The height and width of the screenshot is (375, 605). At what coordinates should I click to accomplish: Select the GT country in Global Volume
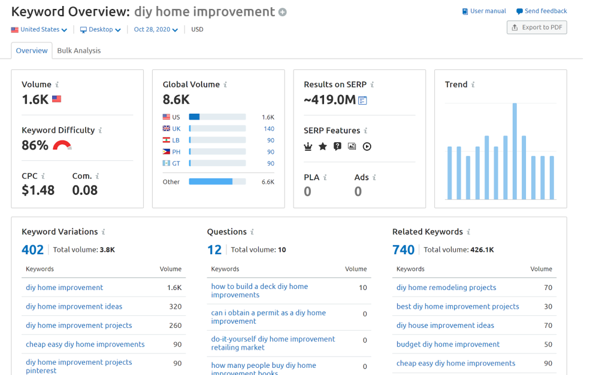coord(219,163)
